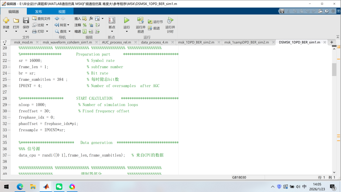Image resolution: width=341 pixels, height=192 pixels.
Task: Switch to msk_1sampDPD_BER_sim2.m tab
Action: 247,42
